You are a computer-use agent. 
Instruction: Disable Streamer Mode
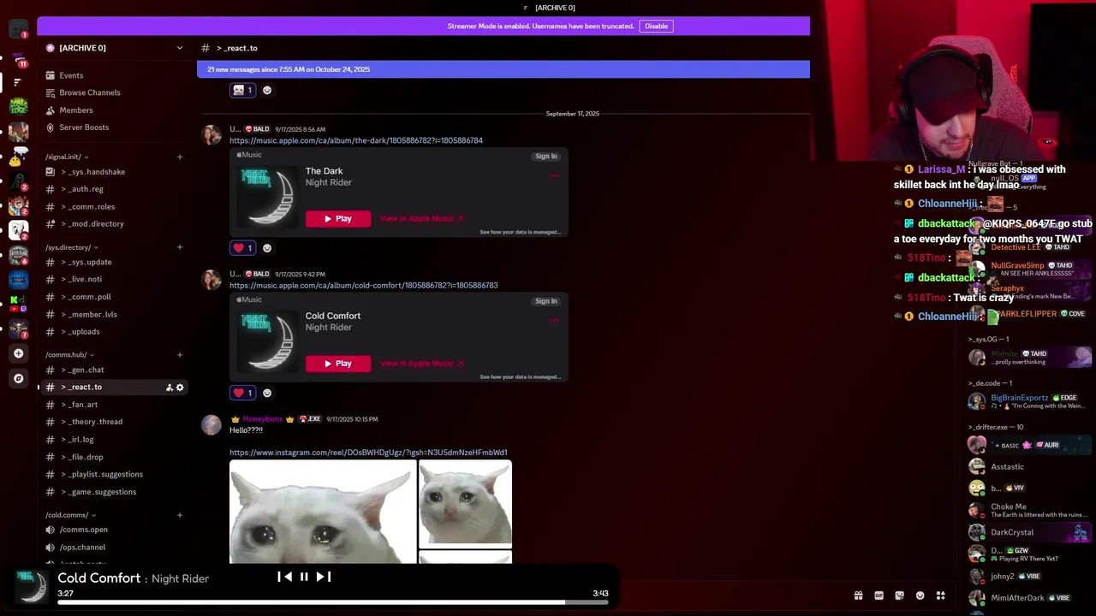coord(656,27)
